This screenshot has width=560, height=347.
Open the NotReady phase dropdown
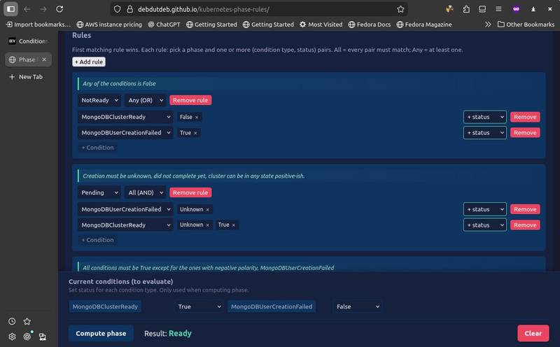coord(99,100)
